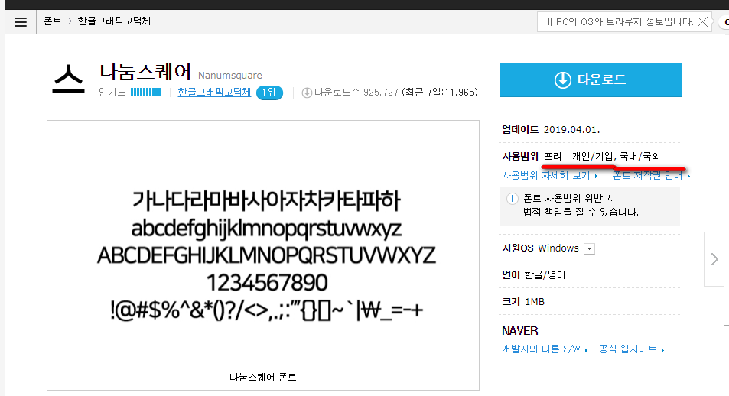
Task: Click the 크기 1MB text
Action: pyautogui.click(x=523, y=302)
